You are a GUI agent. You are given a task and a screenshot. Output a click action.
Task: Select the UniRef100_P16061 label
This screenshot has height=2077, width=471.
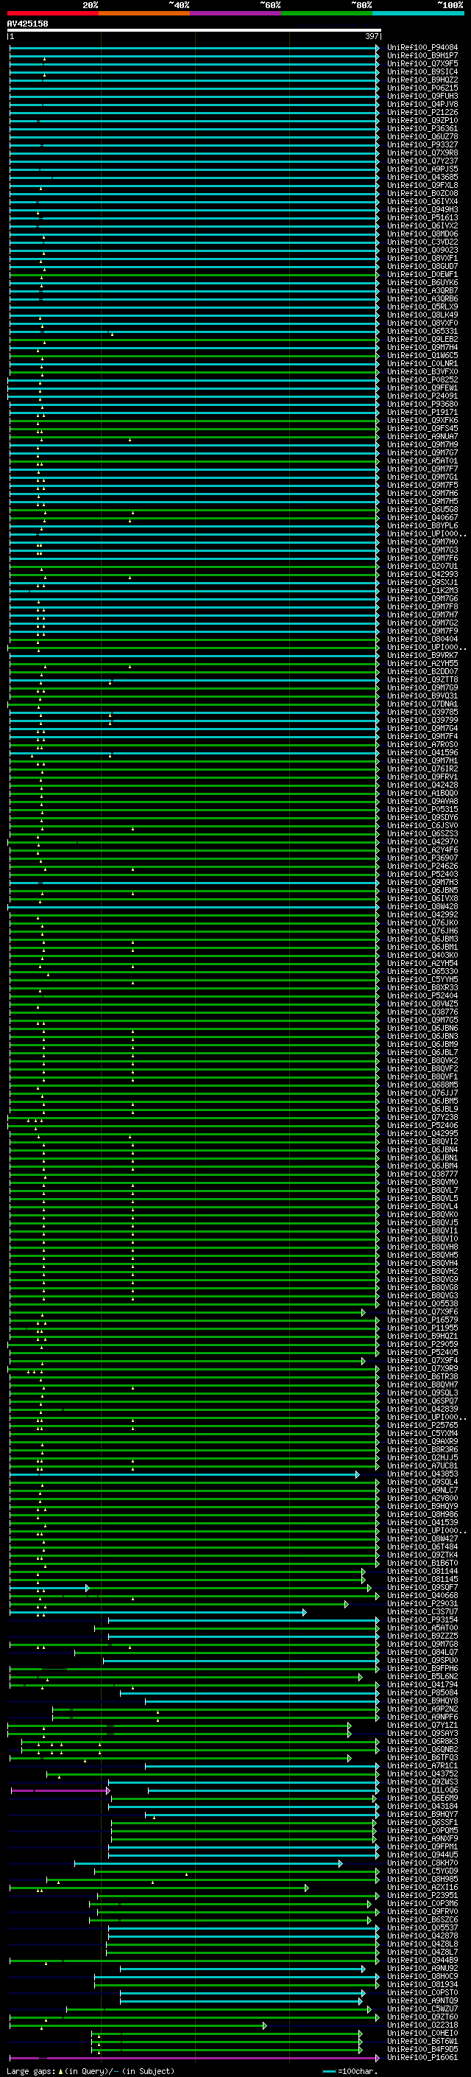click(x=422, y=2058)
